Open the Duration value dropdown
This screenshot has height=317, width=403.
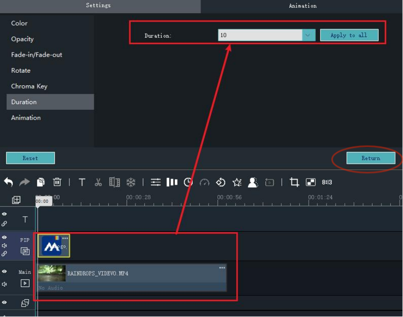pyautogui.click(x=308, y=35)
